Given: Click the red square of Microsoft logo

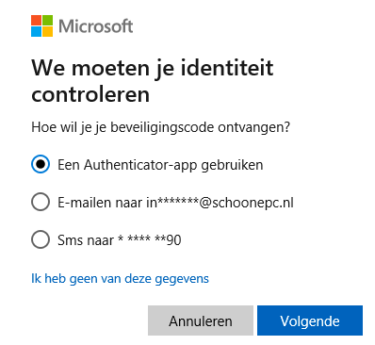Looking at the screenshot, I should pyautogui.click(x=36, y=20).
